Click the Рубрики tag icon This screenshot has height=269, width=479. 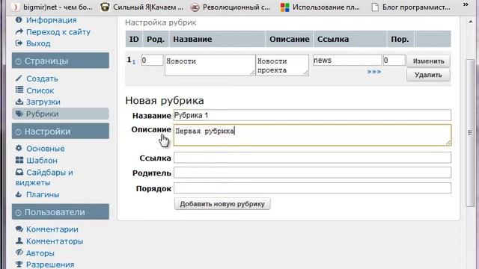(x=19, y=114)
